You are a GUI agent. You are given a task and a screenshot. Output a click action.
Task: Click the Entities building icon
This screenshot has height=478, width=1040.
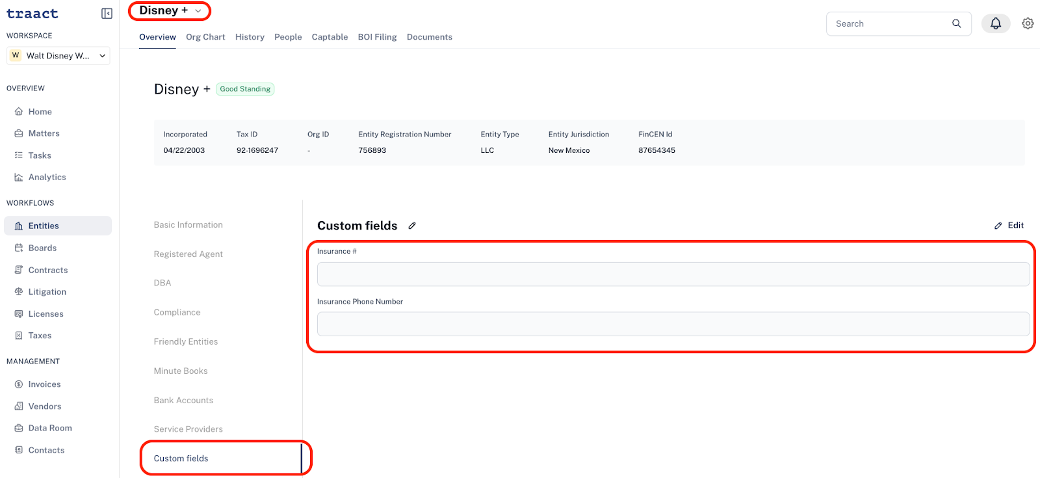(19, 226)
